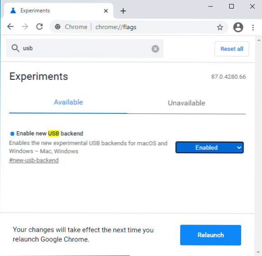
Task: Minimize the Chrome window
Action: tap(211, 7)
